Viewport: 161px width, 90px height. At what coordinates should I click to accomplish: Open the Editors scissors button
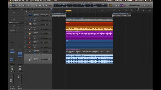point(29,5)
